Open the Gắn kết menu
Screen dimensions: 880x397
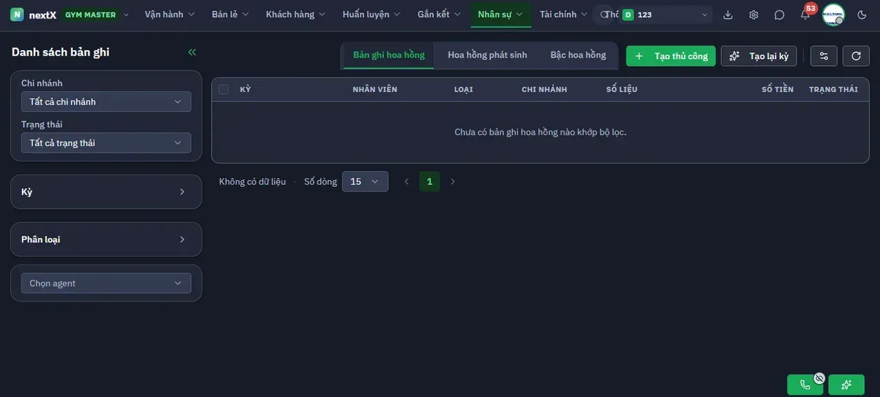[x=439, y=14]
